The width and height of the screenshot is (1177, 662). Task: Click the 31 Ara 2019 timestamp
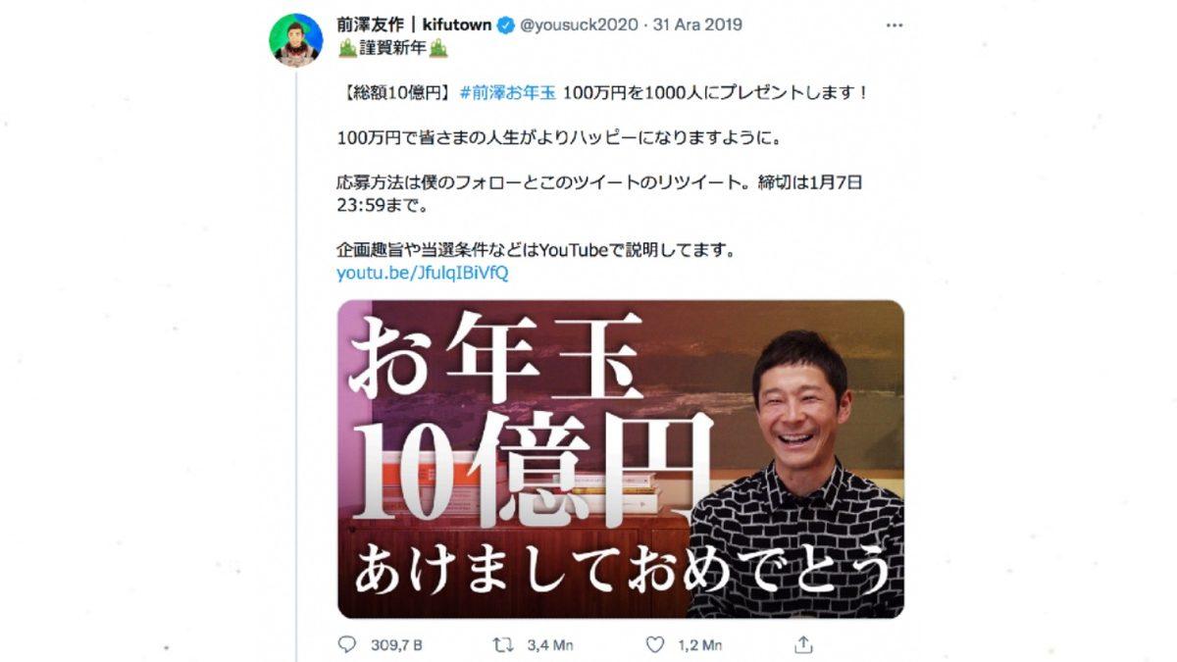[697, 25]
